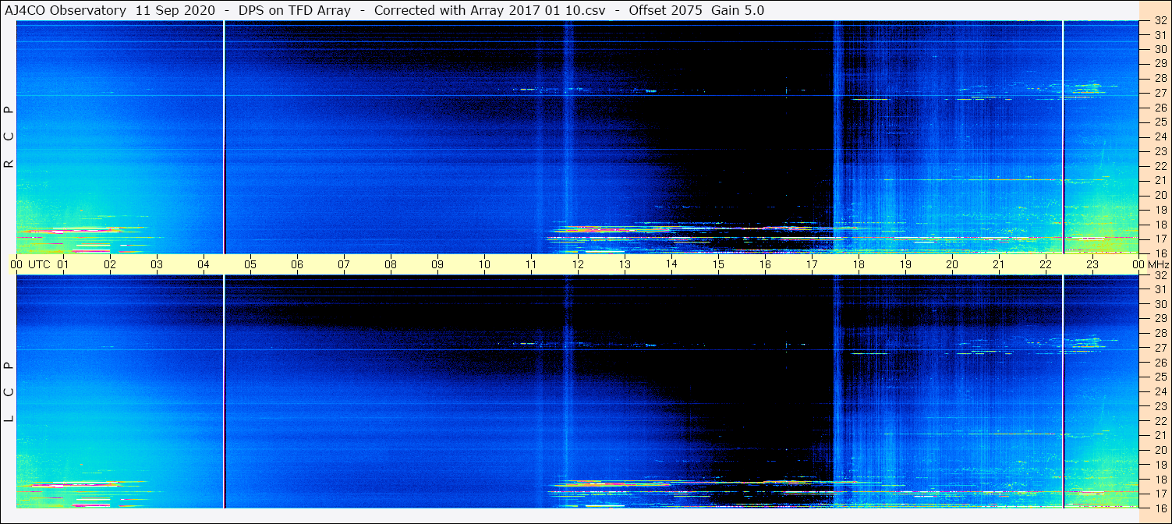The width and height of the screenshot is (1172, 524).
Task: Select the 21 hour mark on time axis
Action: tap(999, 264)
